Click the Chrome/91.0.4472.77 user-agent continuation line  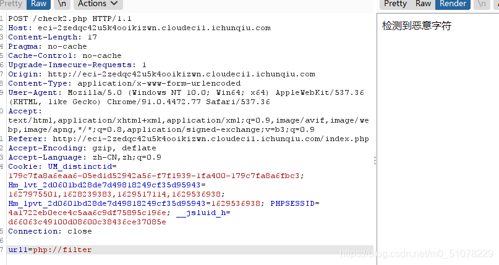tap(139, 102)
